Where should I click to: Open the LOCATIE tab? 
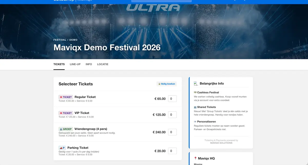point(102,64)
